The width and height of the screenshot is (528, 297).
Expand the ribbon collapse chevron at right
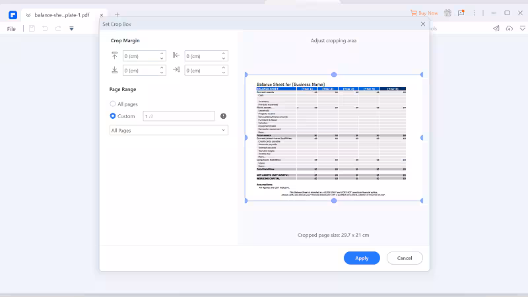[522, 28]
